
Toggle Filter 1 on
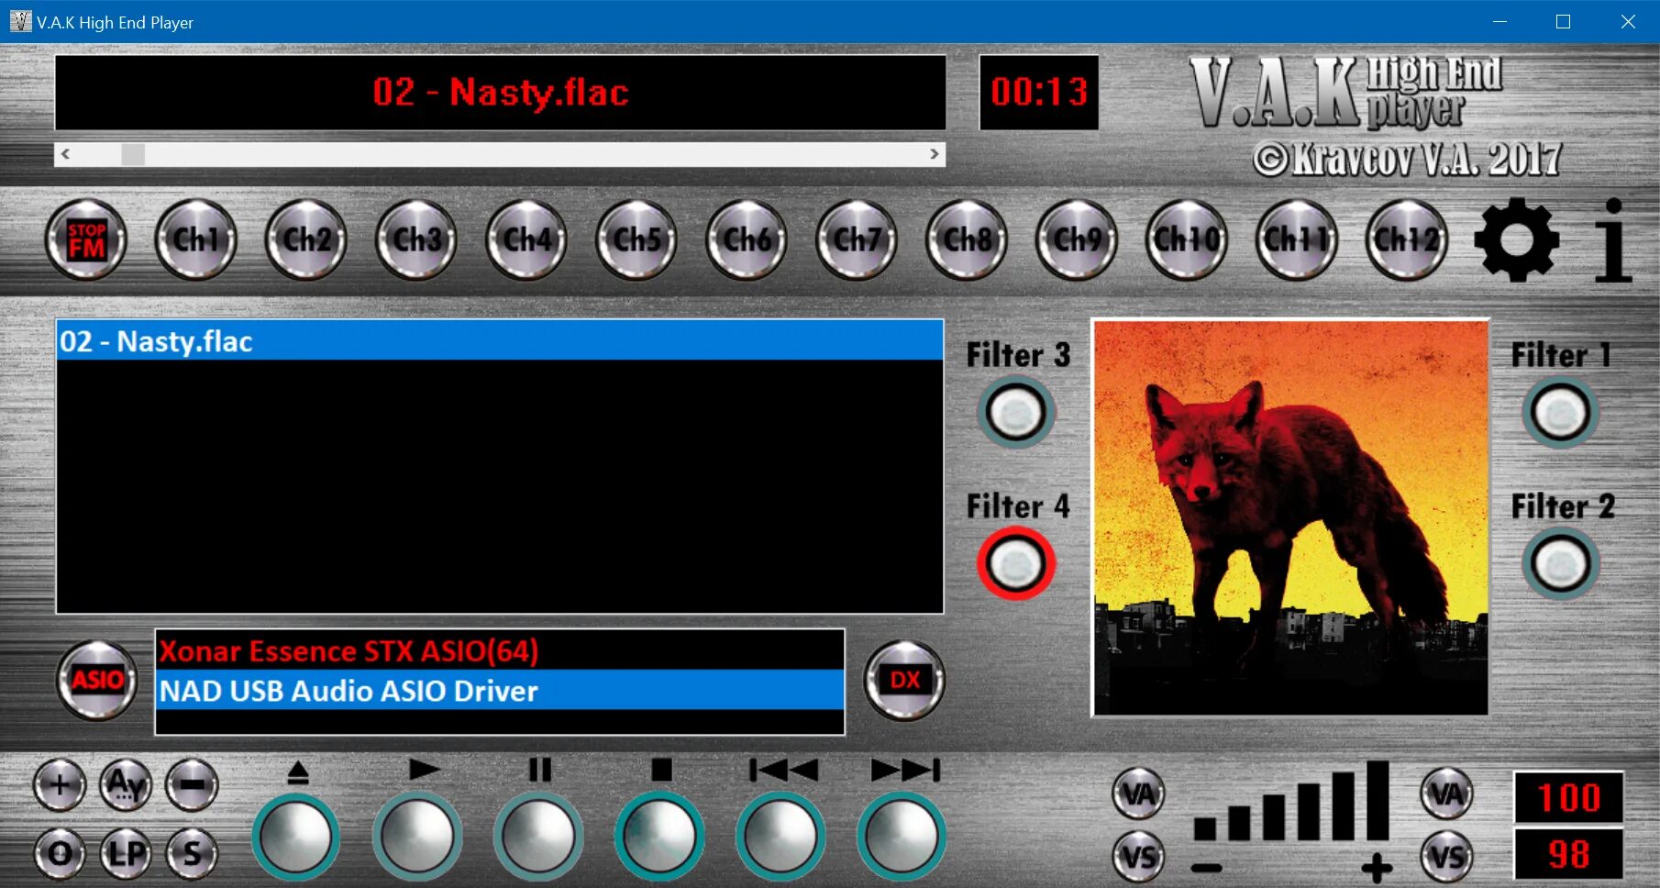(1560, 413)
